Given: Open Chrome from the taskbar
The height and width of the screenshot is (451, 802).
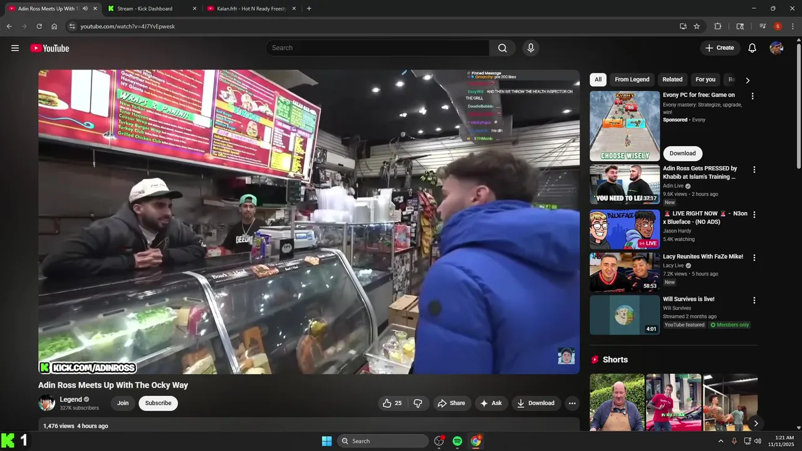Looking at the screenshot, I should (476, 441).
